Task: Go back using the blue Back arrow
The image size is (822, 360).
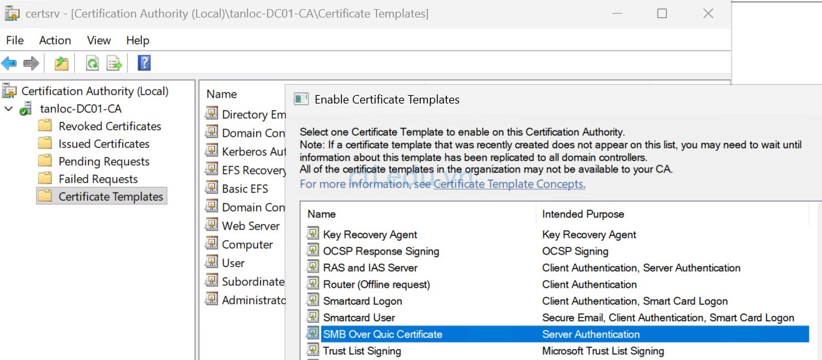Action: point(9,63)
